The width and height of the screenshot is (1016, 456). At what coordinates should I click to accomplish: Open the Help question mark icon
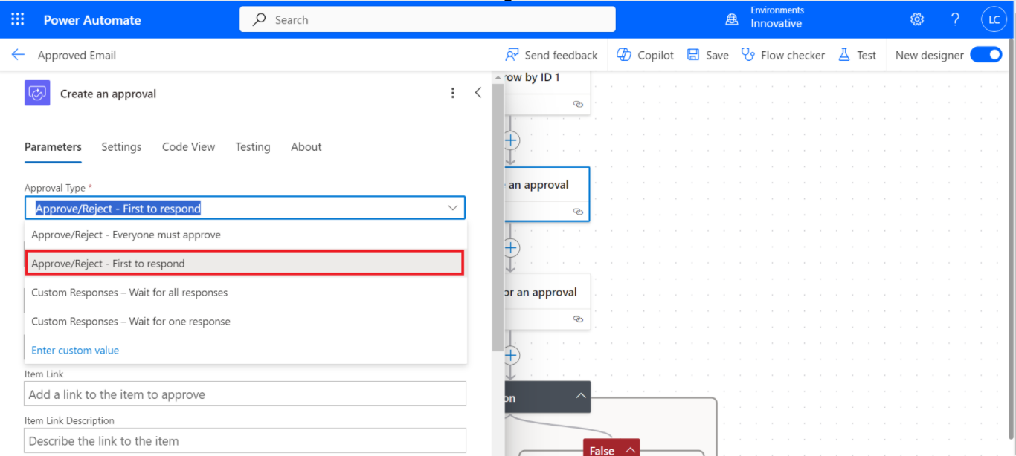pyautogui.click(x=956, y=19)
